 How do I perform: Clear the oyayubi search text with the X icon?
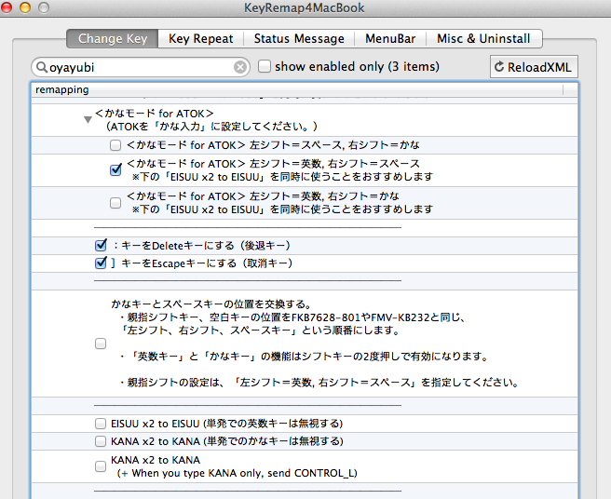[240, 67]
